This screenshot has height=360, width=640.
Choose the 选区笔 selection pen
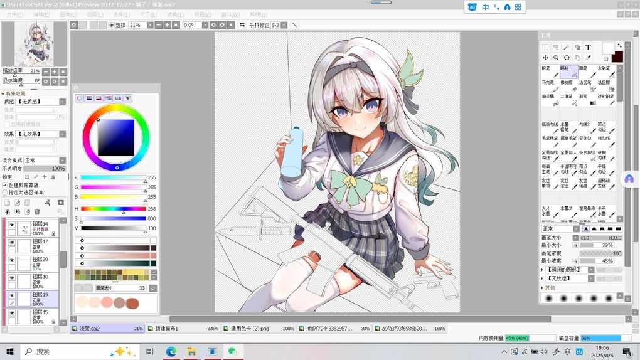[588, 86]
